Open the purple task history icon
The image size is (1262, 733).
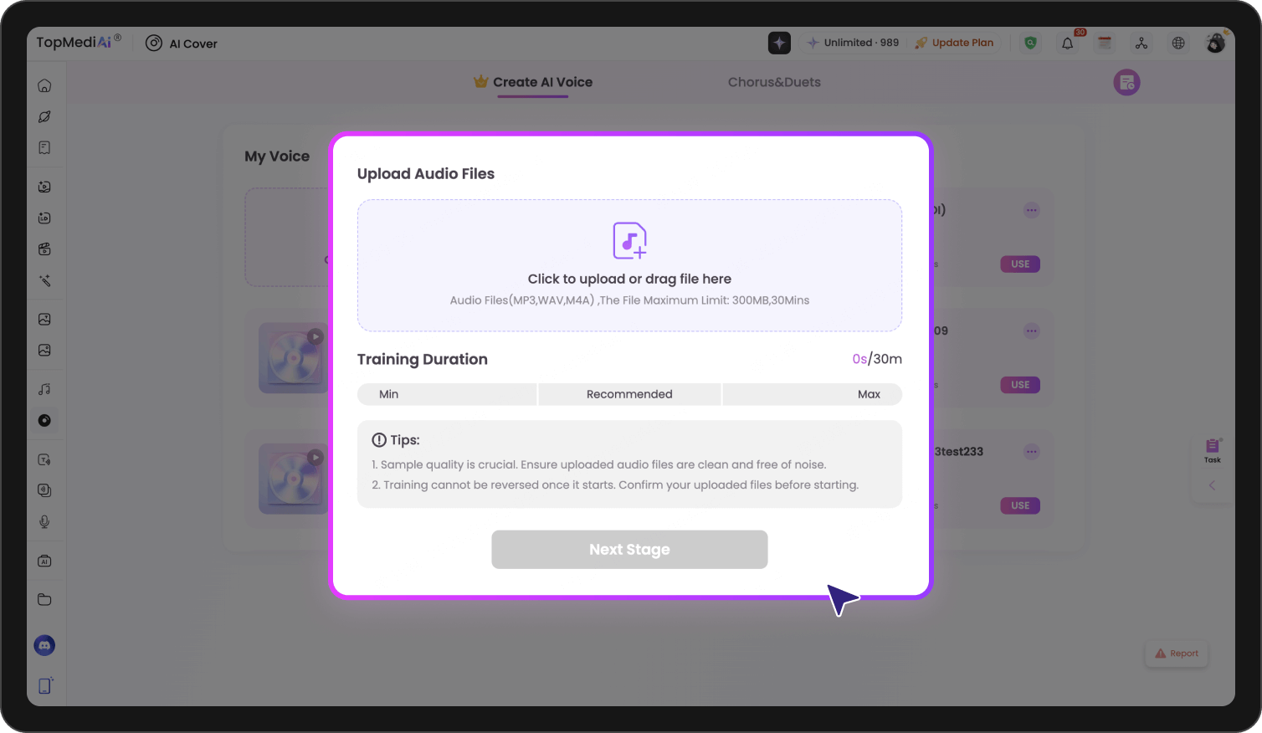1126,82
